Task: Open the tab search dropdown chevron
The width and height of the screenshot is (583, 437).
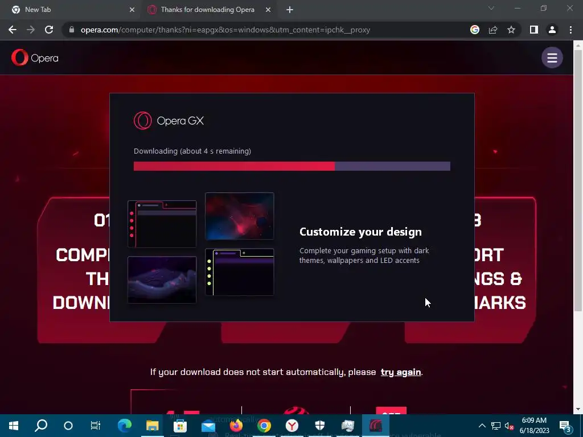Action: 491,8
